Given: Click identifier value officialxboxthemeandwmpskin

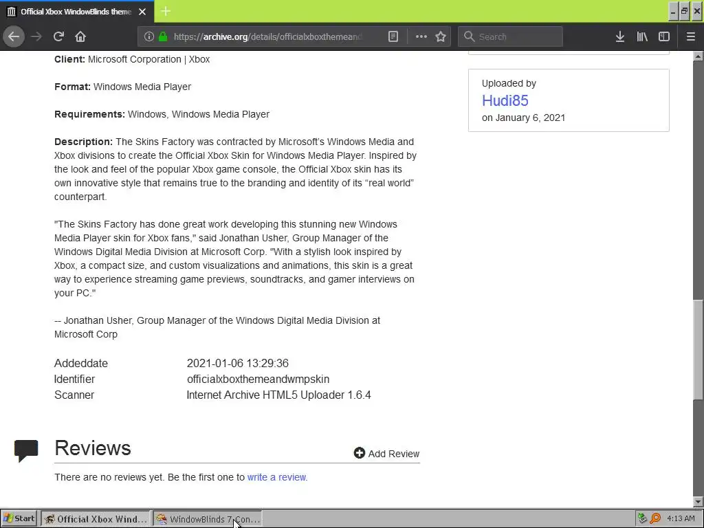Looking at the screenshot, I should (258, 379).
